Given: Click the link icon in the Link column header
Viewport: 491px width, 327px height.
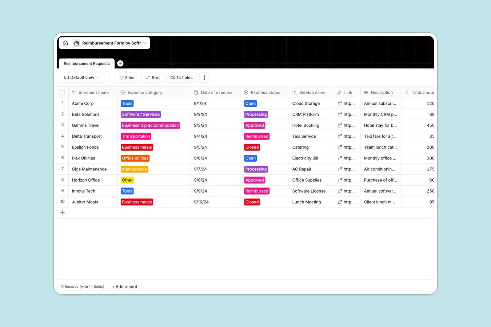Looking at the screenshot, I should point(339,92).
